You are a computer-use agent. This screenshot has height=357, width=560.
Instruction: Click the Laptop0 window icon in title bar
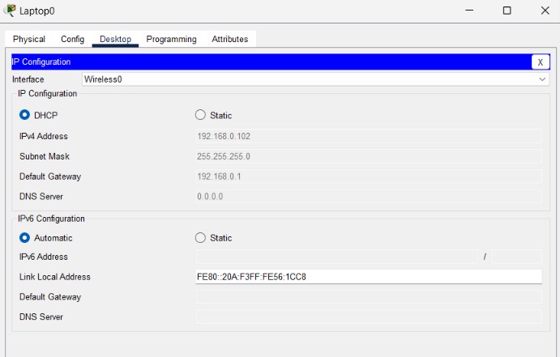tap(10, 11)
